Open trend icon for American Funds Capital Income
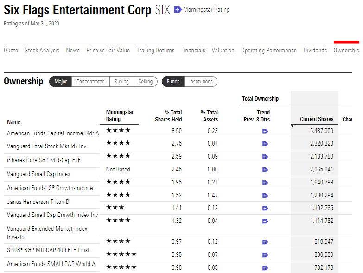This screenshot has width=363, height=273. point(265,132)
